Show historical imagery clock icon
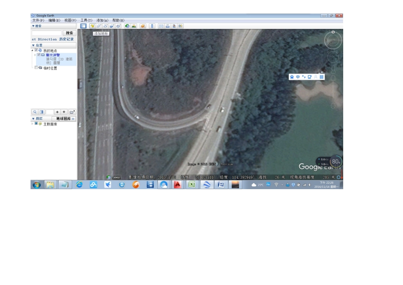Screen dimensions: 403x285 click(x=127, y=26)
